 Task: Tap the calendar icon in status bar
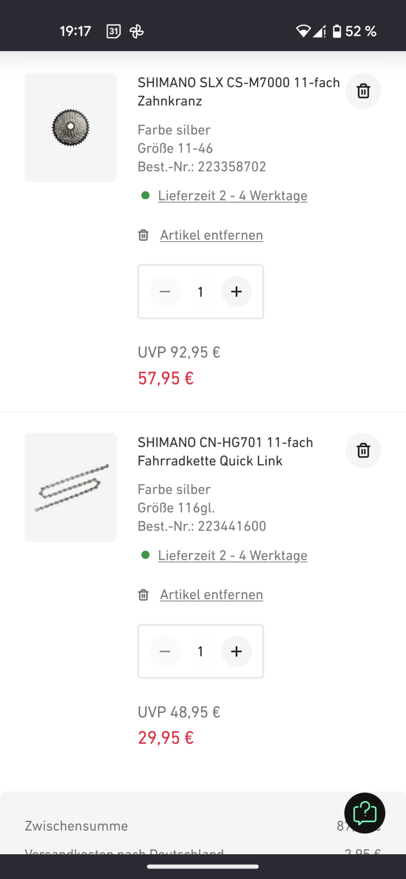pos(113,31)
